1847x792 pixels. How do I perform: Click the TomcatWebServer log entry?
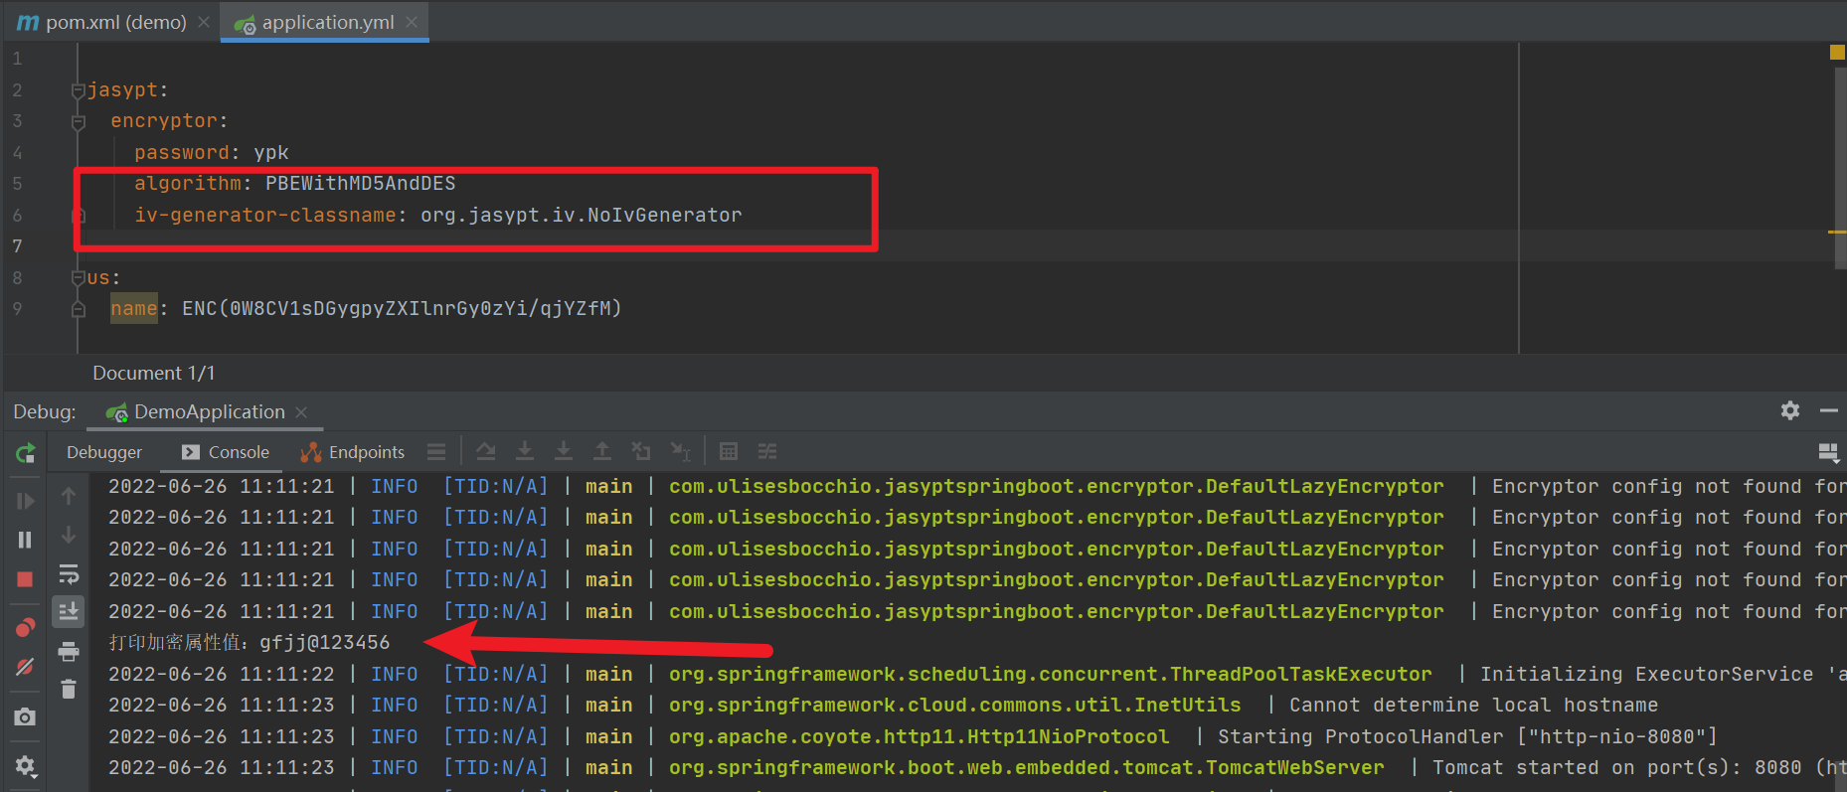tap(1027, 767)
